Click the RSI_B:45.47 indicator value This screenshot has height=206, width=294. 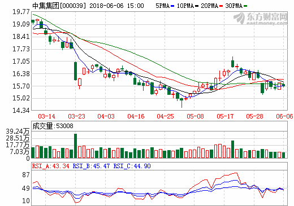click(91, 166)
